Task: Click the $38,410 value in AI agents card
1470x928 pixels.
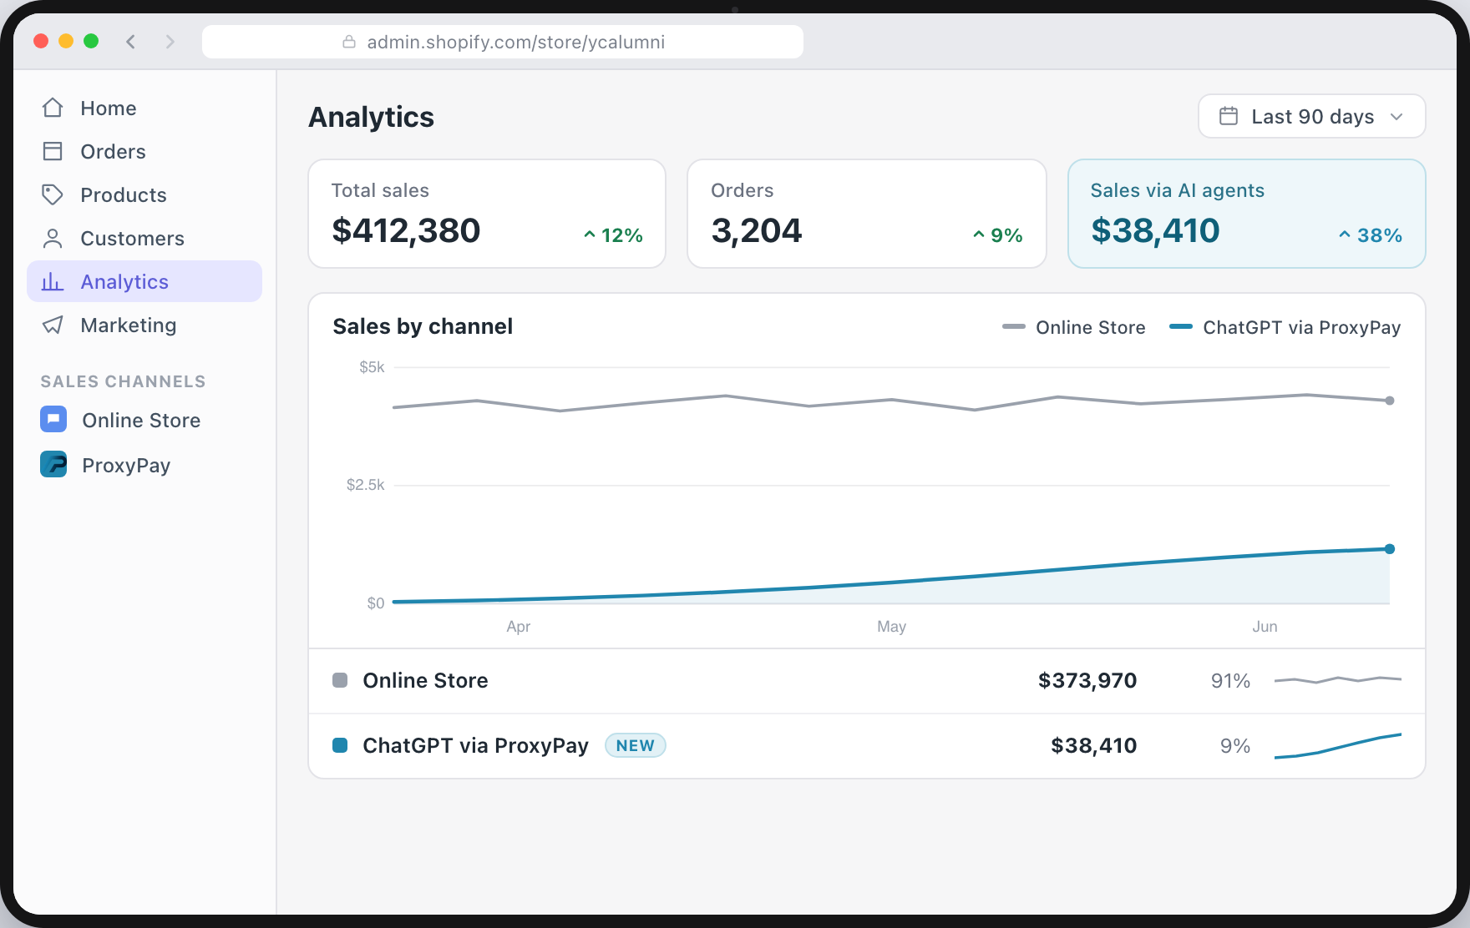Action: pos(1155,230)
